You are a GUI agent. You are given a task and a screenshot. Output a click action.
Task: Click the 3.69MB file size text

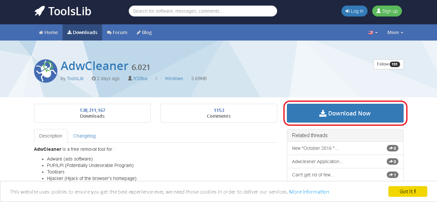tap(199, 78)
